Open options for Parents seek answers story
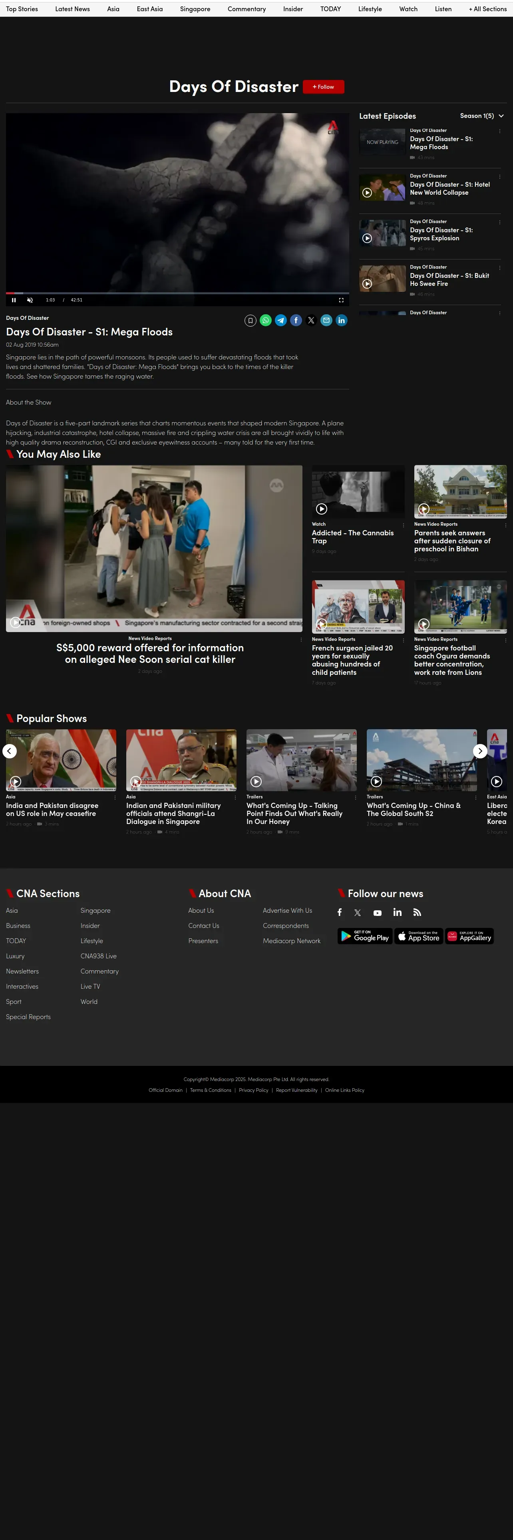The width and height of the screenshot is (513, 1540). (506, 525)
